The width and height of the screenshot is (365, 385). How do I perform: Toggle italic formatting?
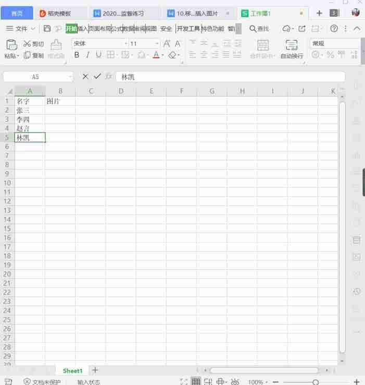[87, 55]
